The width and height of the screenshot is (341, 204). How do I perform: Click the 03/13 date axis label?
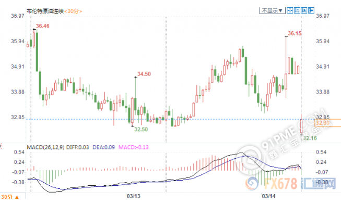[x=134, y=196]
